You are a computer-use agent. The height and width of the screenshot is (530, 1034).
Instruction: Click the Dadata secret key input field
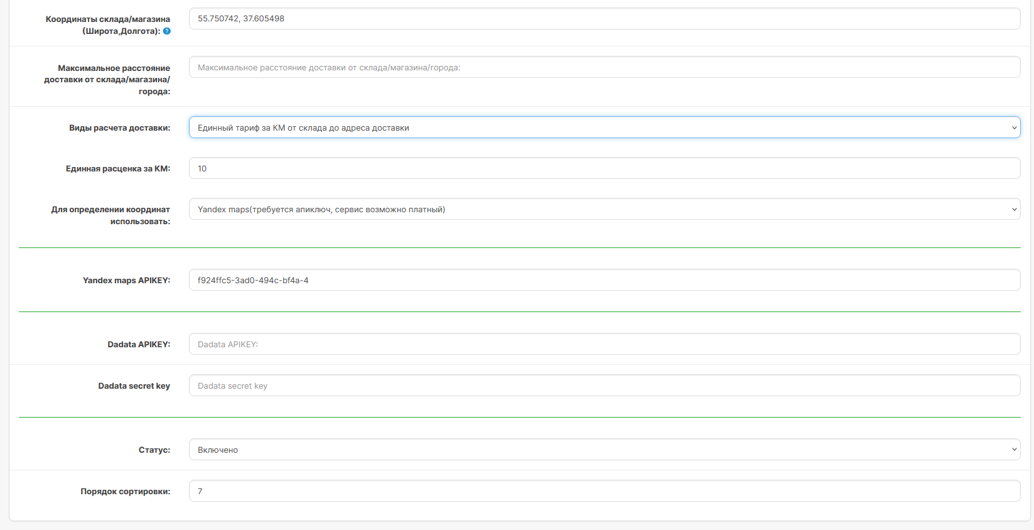[604, 386]
